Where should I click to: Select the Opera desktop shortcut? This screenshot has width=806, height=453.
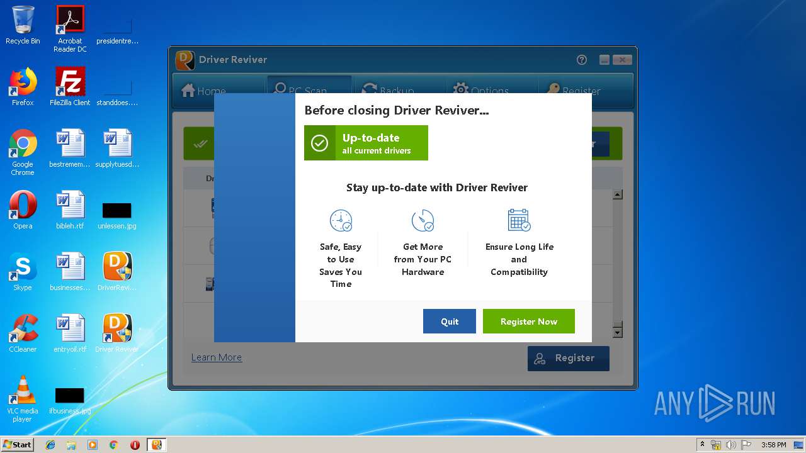[23, 210]
